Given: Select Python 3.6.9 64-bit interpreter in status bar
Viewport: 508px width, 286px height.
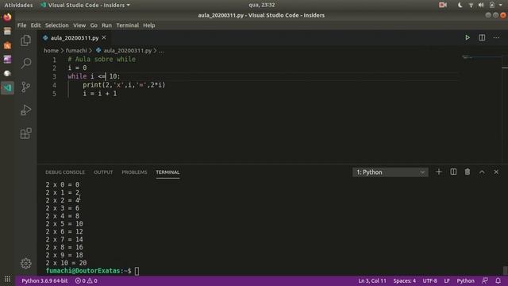Looking at the screenshot, I should tap(44, 280).
